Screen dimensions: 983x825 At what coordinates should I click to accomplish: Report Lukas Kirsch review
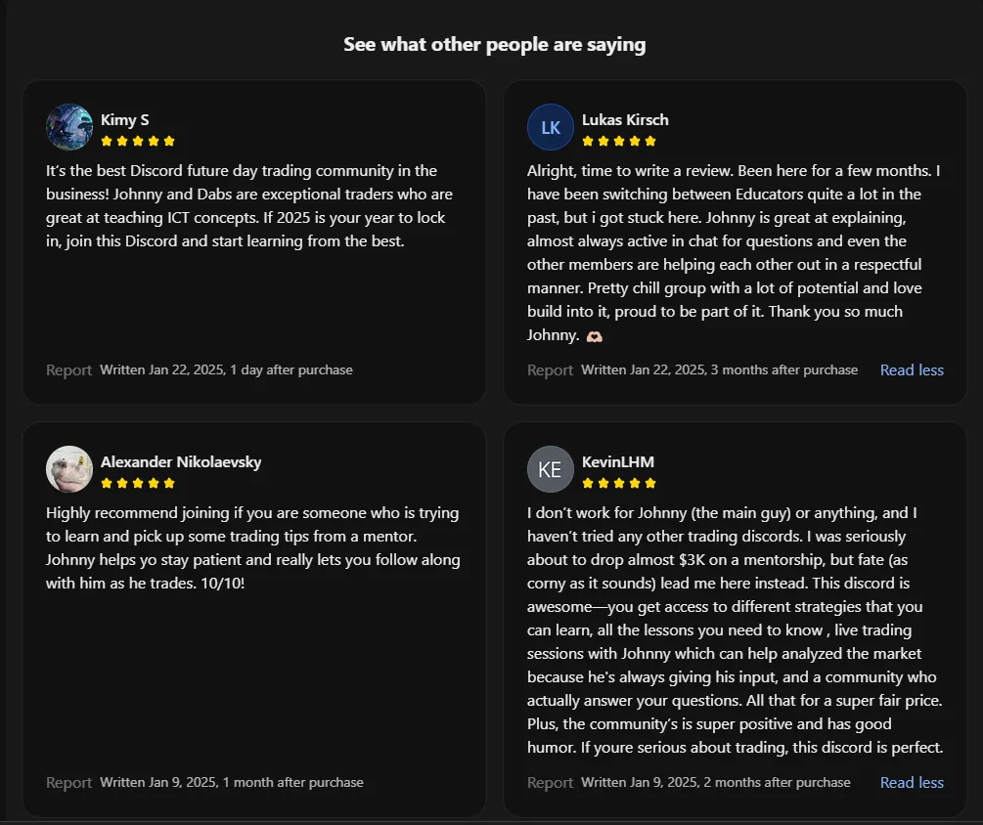coord(550,370)
